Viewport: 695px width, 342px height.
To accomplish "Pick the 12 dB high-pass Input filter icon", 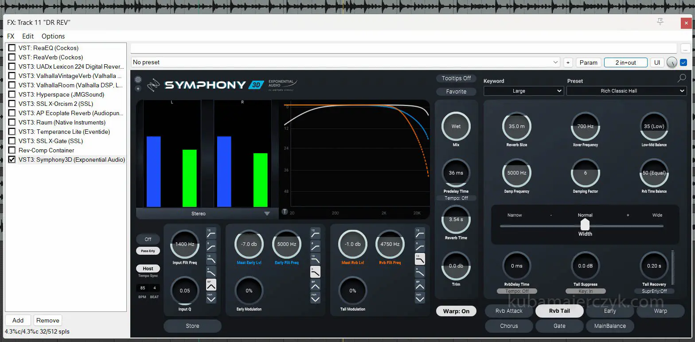I will pos(211,233).
